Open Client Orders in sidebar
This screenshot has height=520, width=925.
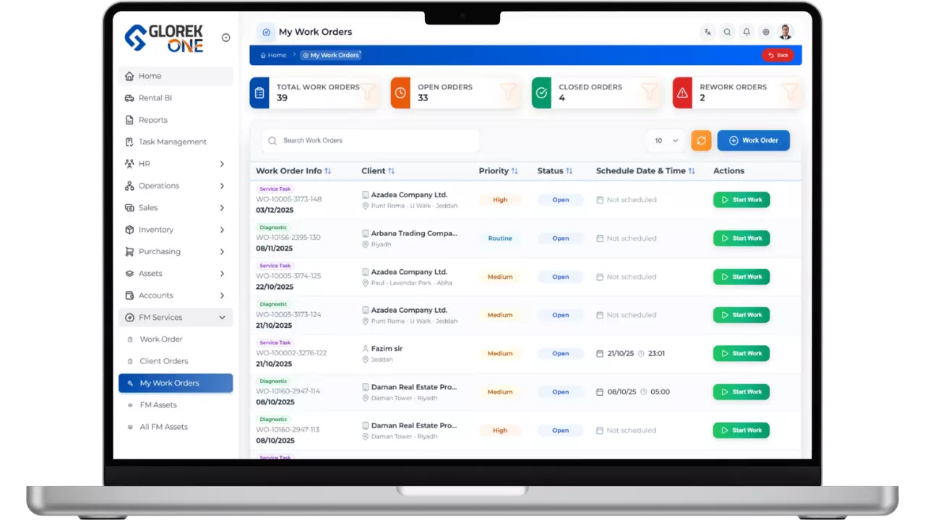(x=164, y=361)
